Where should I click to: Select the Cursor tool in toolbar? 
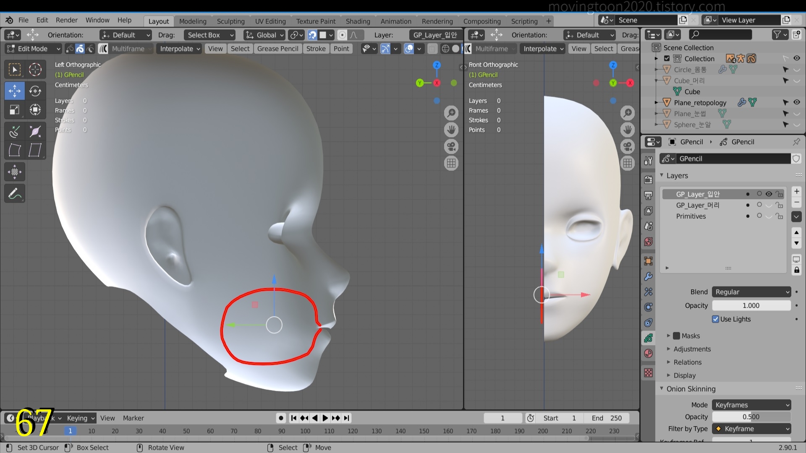[x=35, y=69]
